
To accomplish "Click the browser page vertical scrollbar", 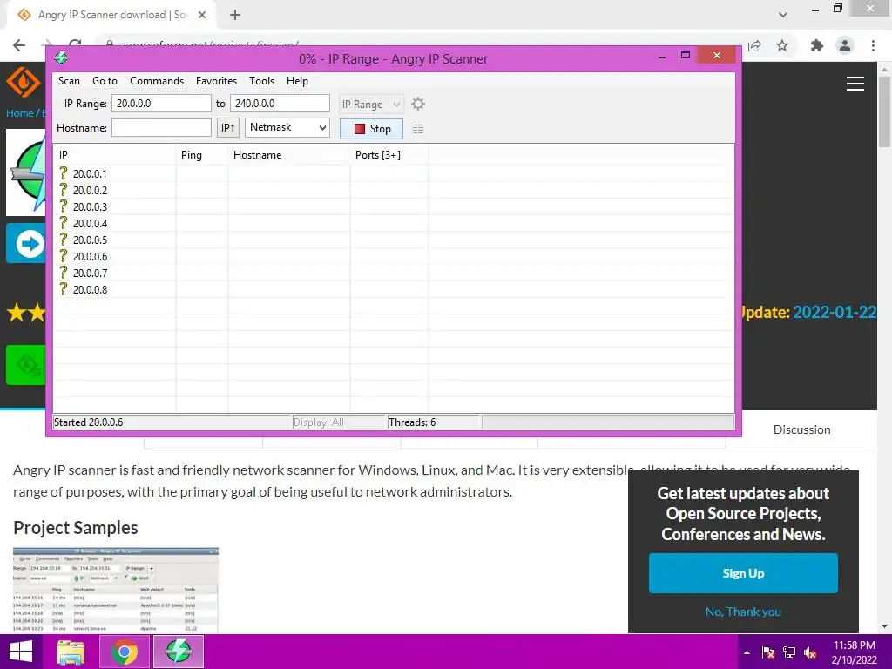I will [x=884, y=111].
